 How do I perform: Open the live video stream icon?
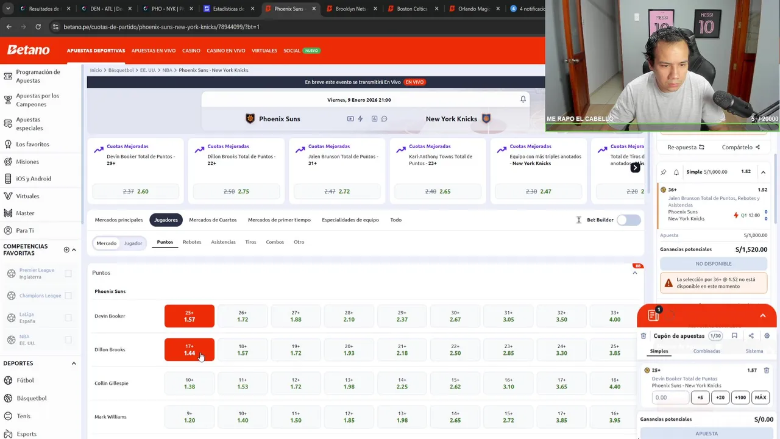point(350,119)
